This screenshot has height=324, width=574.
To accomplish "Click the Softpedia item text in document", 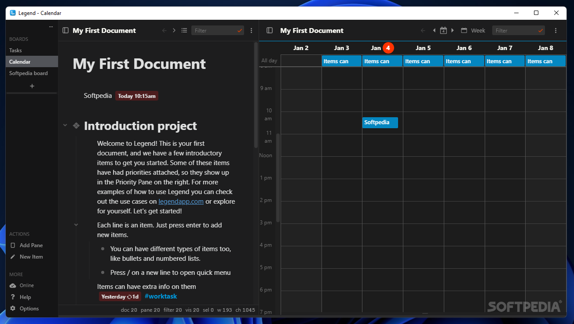I will coord(98,95).
